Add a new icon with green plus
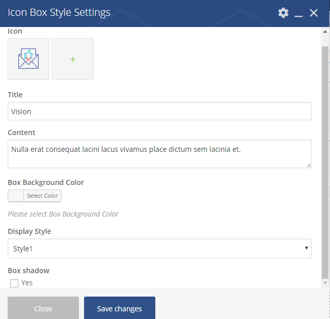This screenshot has width=330, height=319. pyautogui.click(x=73, y=59)
